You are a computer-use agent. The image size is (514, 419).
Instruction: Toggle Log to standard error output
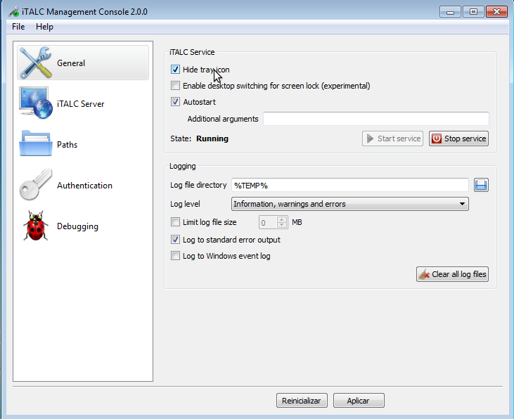tap(175, 240)
